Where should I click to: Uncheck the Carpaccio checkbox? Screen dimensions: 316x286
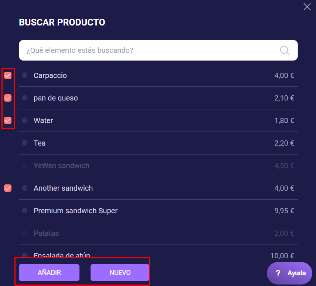pos(8,76)
